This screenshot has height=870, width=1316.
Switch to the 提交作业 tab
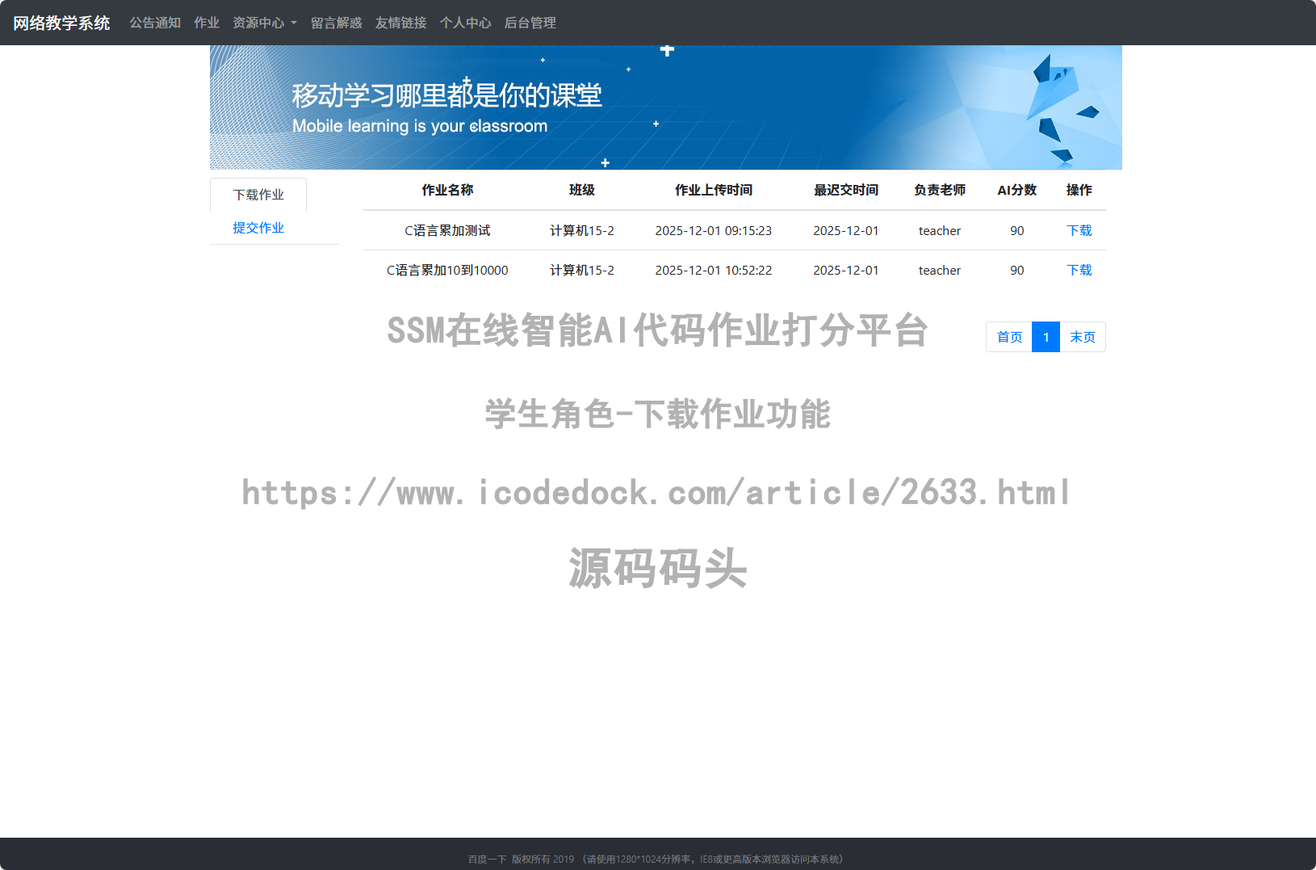258,227
